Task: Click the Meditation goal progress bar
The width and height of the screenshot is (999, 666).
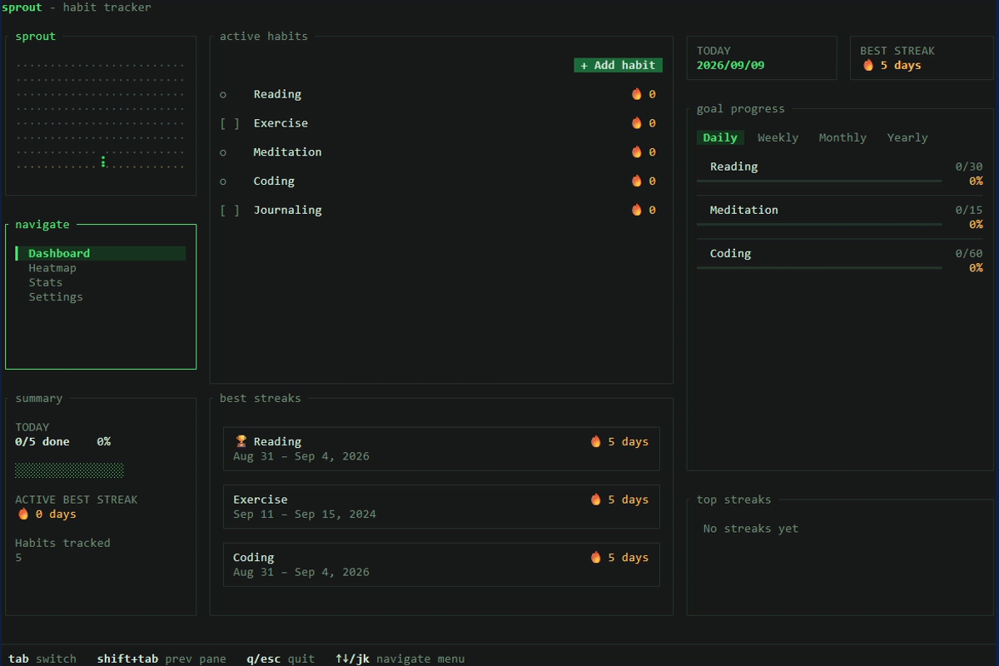Action: pyautogui.click(x=819, y=224)
